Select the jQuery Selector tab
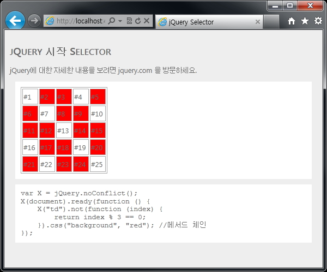 click(209, 22)
